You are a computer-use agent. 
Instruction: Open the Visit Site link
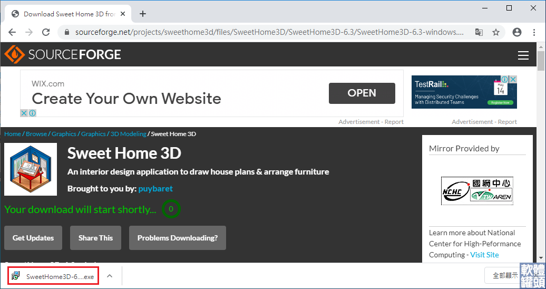pos(484,255)
